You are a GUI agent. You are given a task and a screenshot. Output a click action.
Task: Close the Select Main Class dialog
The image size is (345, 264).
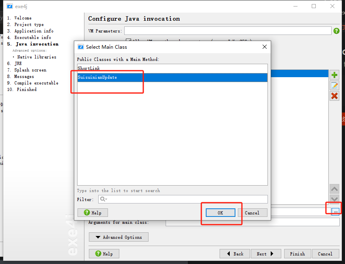[x=265, y=47]
